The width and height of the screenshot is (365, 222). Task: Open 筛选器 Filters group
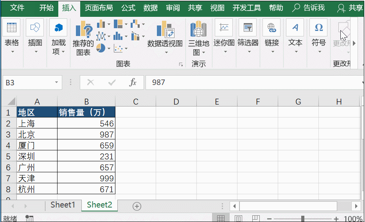248,36
